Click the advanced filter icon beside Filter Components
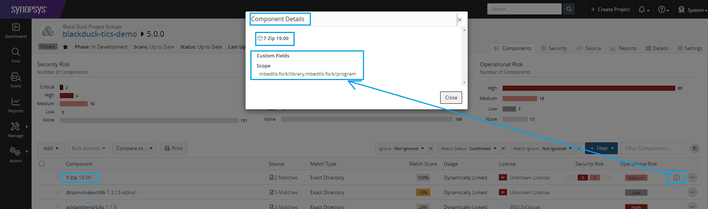708x209 pixels. (695, 148)
